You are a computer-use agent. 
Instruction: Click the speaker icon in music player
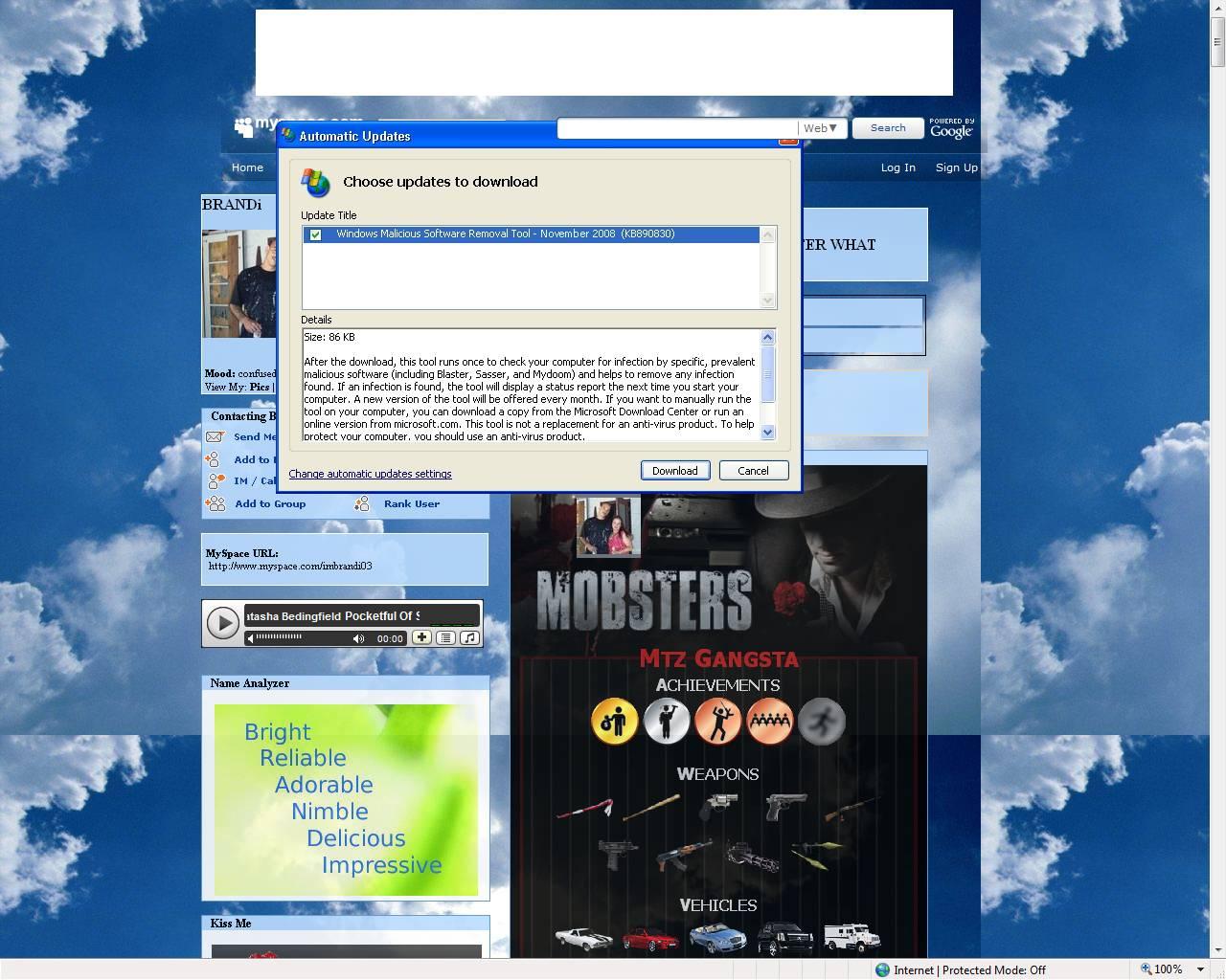point(358,638)
